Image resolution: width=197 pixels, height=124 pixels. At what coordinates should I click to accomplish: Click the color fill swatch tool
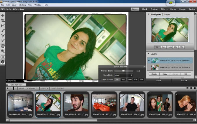(x=3, y=57)
